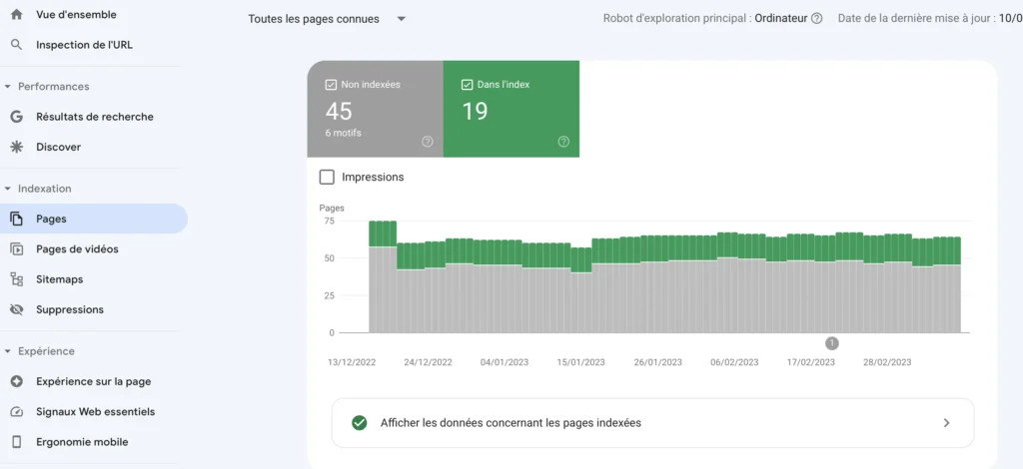Click the 06/02/2023 axis date label

click(734, 362)
